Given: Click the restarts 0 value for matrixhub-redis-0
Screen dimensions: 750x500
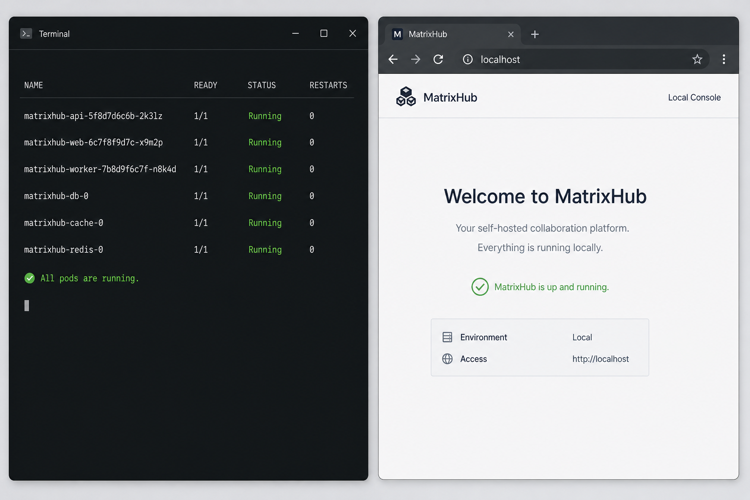Looking at the screenshot, I should point(312,250).
